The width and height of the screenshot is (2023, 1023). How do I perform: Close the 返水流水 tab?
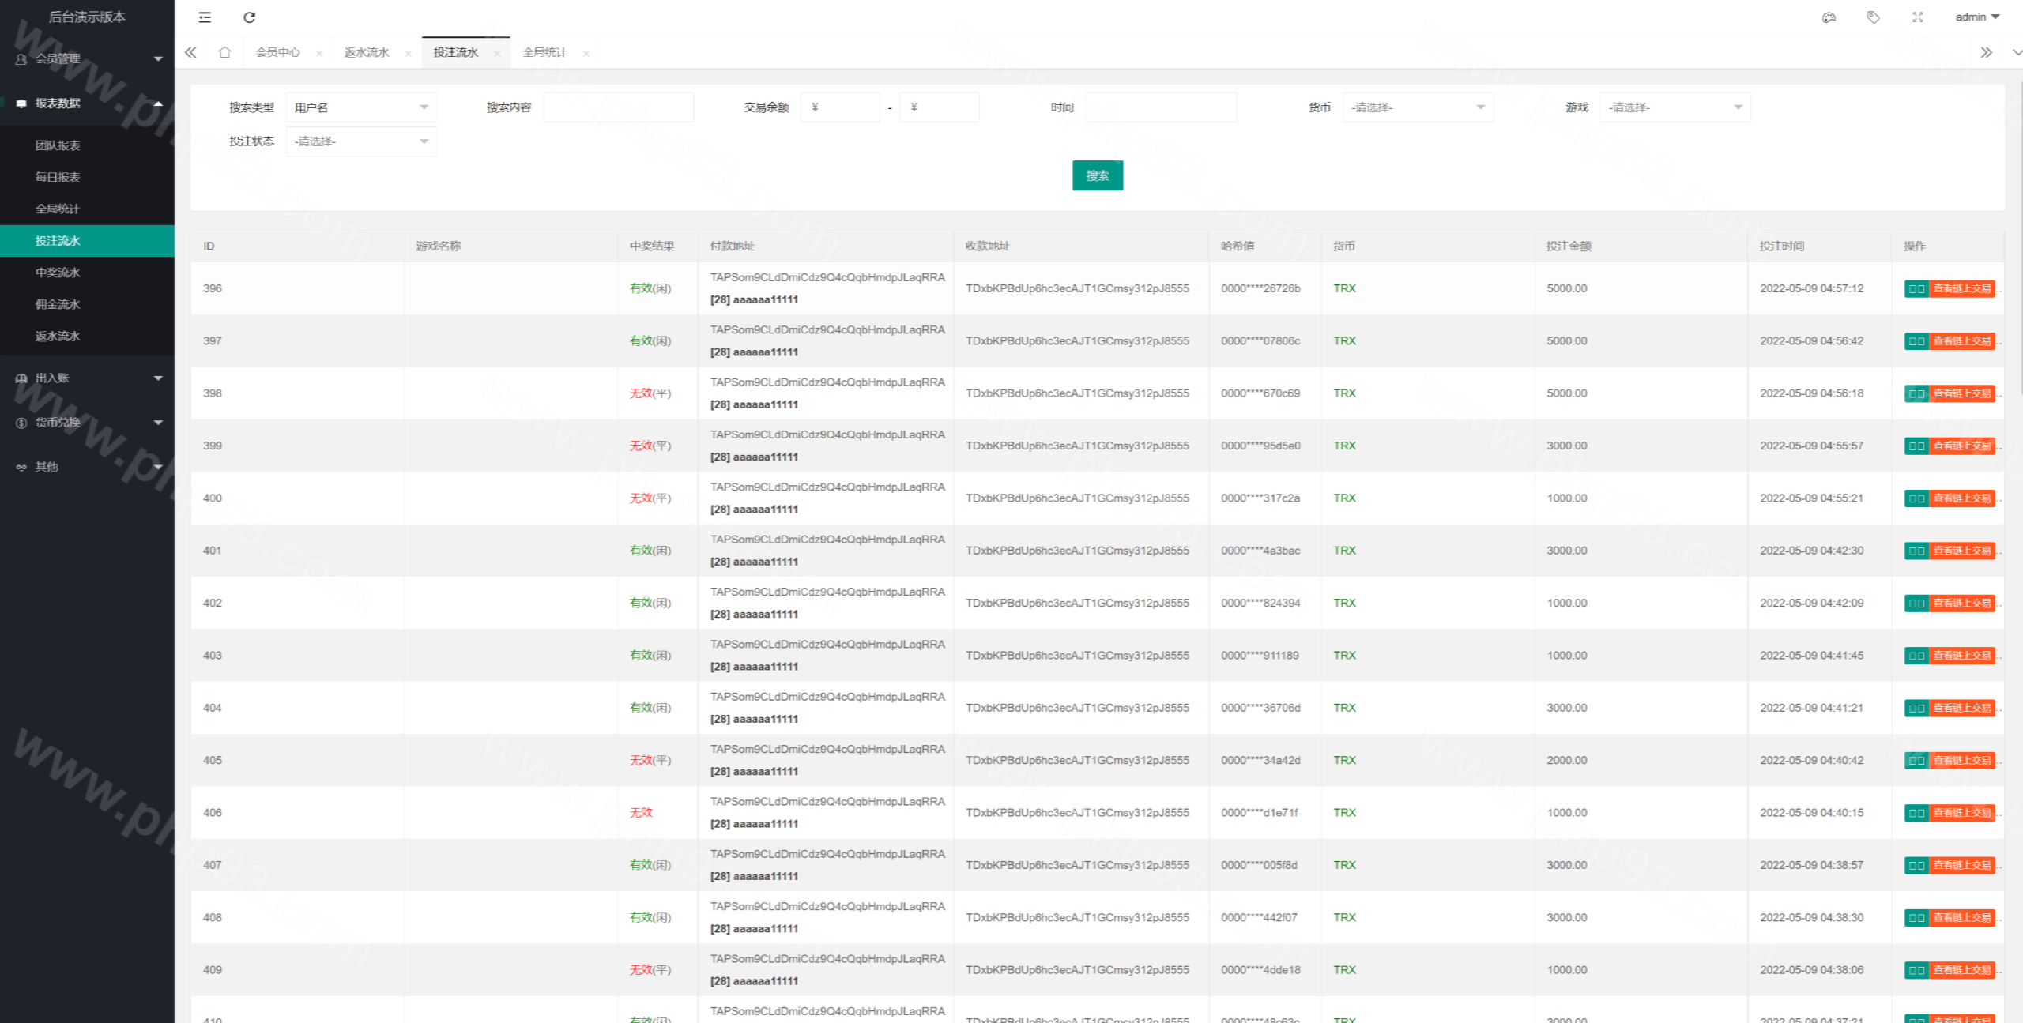408,54
